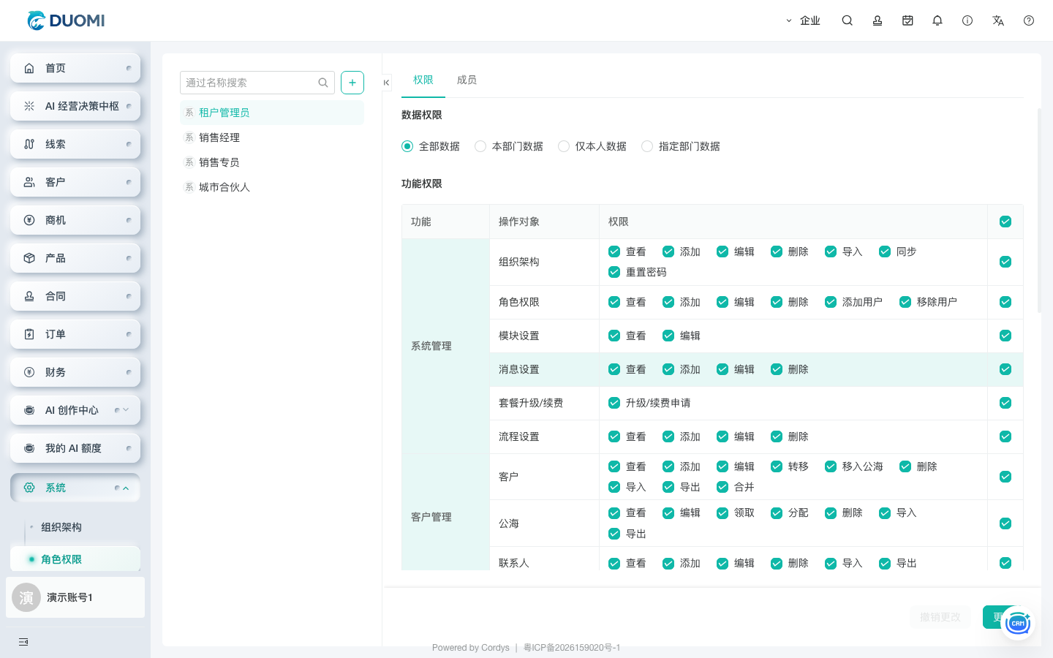1053x658 pixels.
Task: Uncheck 移除用户 in the 角色权限 row
Action: (x=905, y=302)
